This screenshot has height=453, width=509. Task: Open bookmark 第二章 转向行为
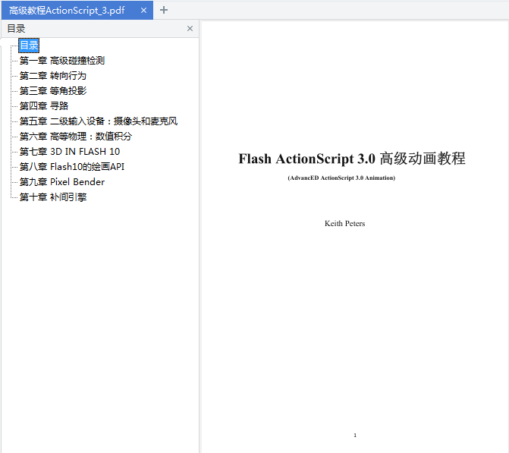(53, 76)
